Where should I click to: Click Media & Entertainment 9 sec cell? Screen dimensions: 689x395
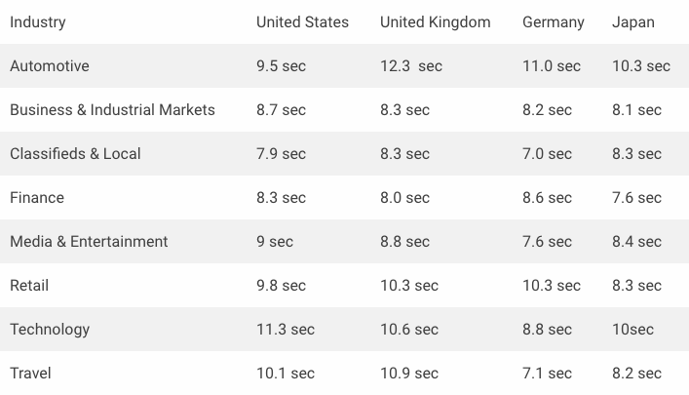275,242
